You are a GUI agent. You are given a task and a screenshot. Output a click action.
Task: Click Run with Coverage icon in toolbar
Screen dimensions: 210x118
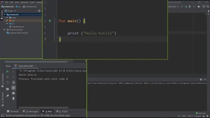tap(190, 7)
